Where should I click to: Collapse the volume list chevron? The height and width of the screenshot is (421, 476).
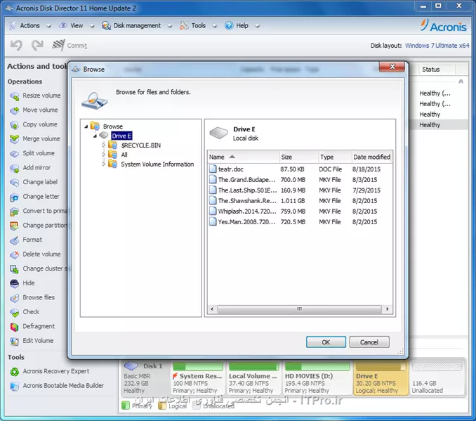click(x=461, y=82)
